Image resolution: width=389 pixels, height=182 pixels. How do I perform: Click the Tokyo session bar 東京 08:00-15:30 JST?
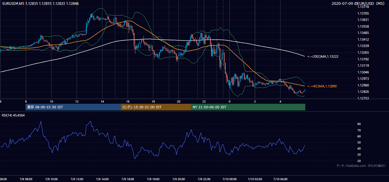[73, 107]
